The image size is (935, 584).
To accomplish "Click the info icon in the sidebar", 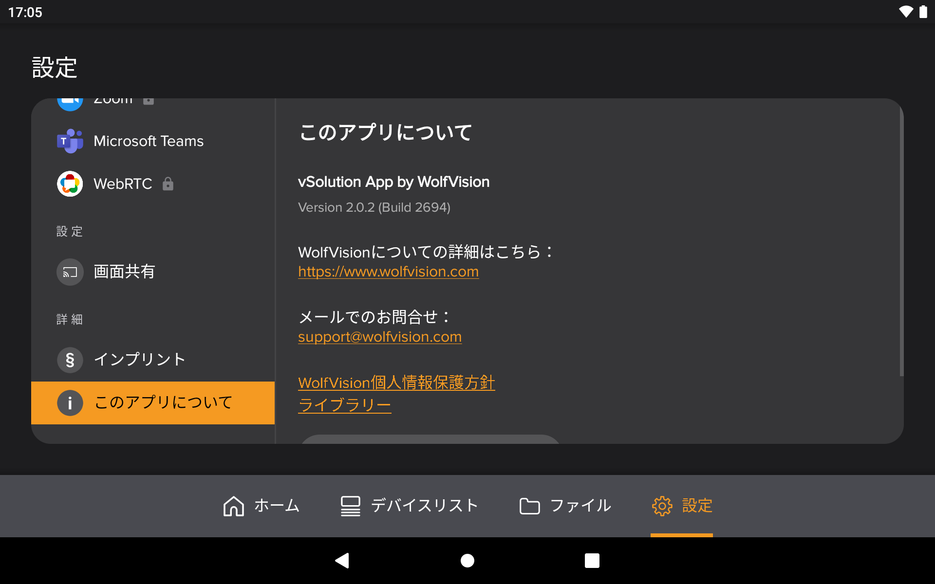I will (70, 403).
